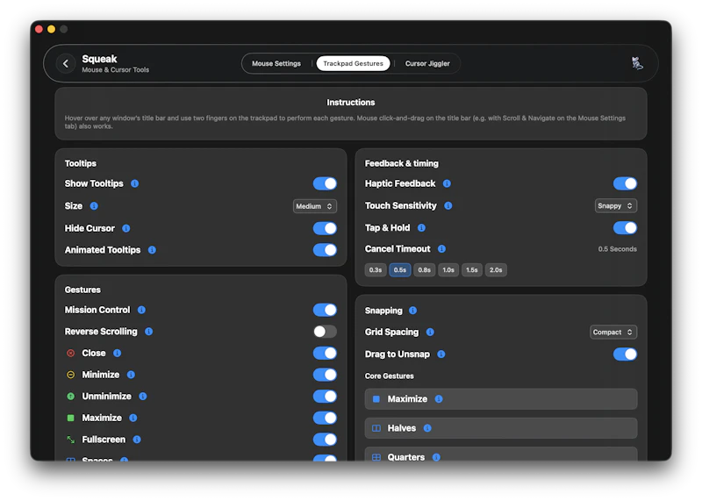Click the Halves split icon
Screen dimensions: 702x501
point(376,428)
